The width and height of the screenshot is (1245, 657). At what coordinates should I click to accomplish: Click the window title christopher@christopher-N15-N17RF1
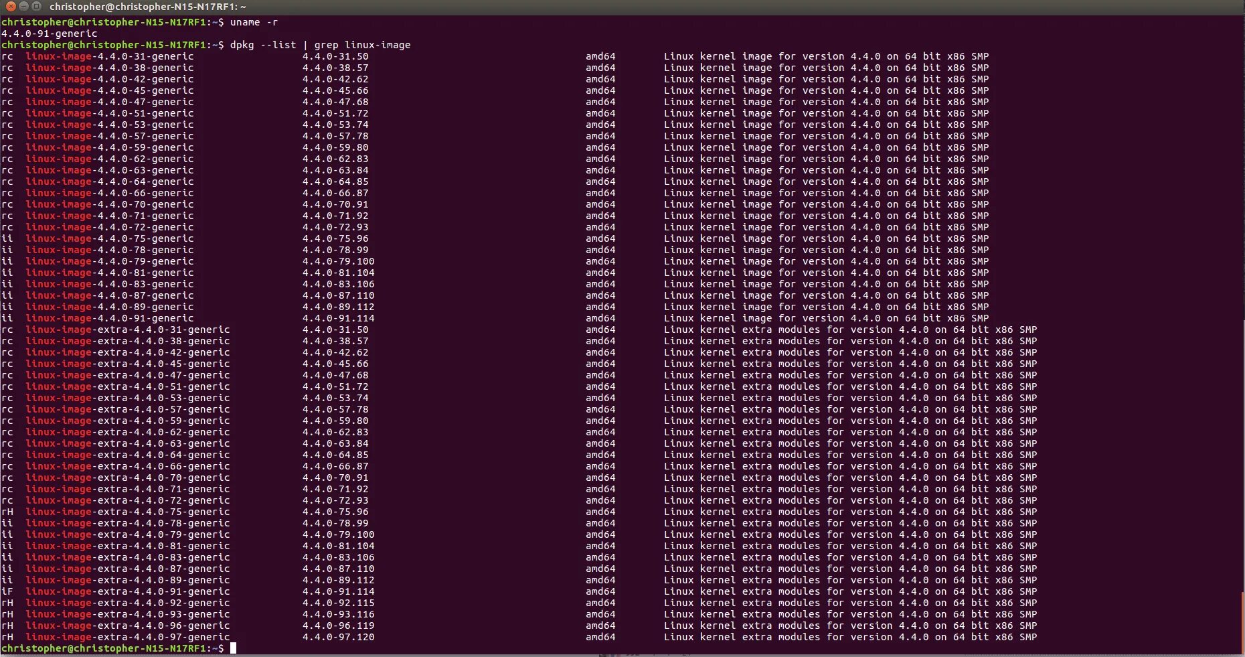[148, 7]
